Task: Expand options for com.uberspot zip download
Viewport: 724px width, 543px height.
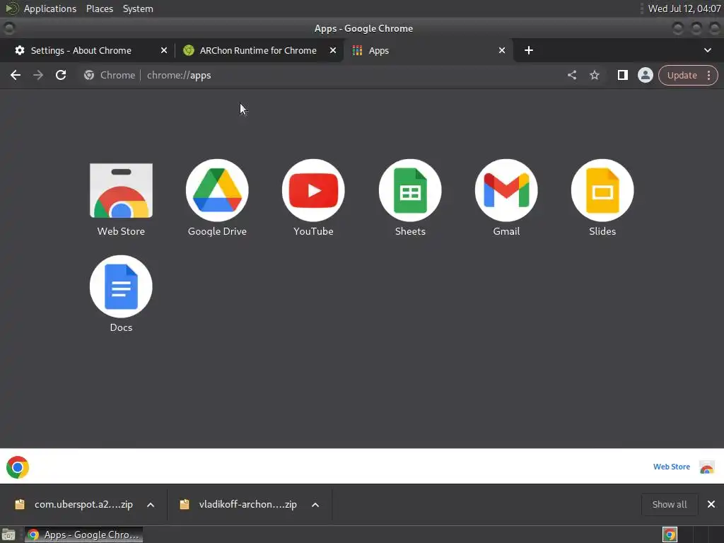Action: click(x=151, y=505)
